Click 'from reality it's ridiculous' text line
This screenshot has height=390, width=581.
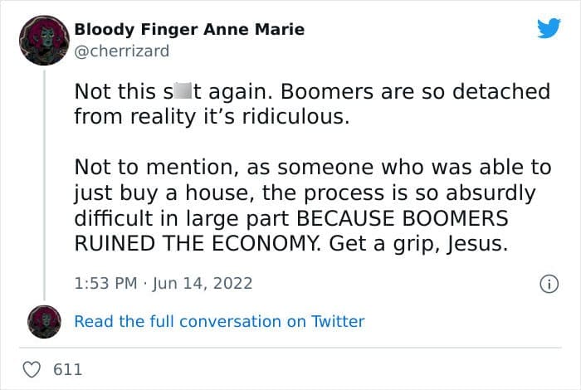pyautogui.click(x=212, y=117)
